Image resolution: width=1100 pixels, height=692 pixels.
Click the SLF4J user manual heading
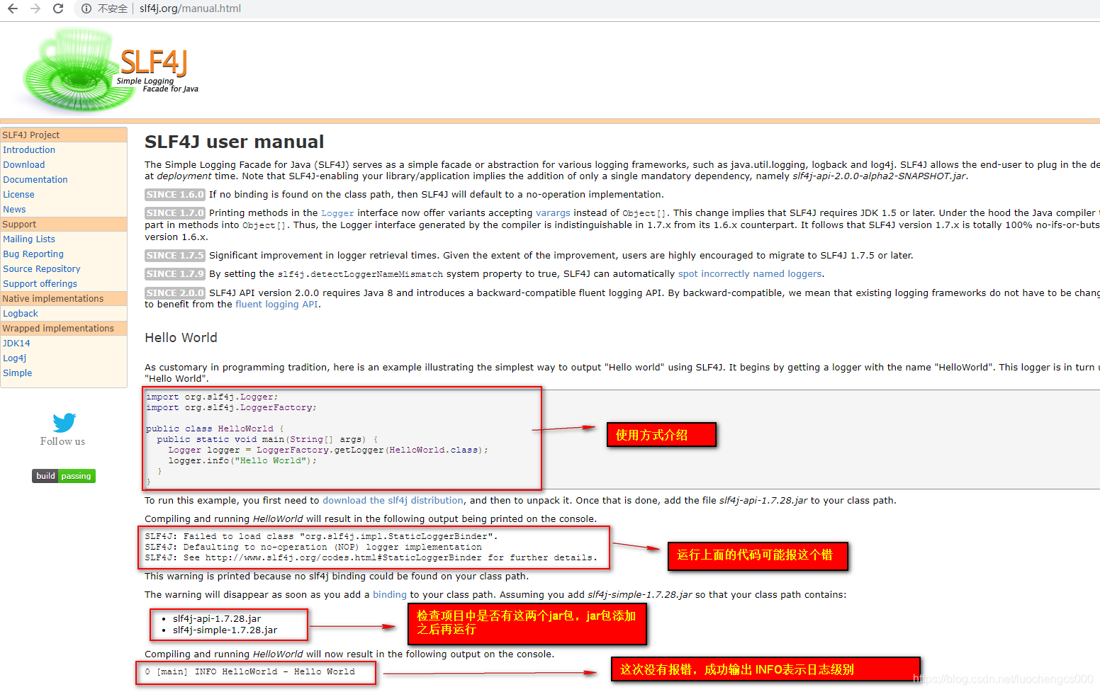click(x=235, y=142)
